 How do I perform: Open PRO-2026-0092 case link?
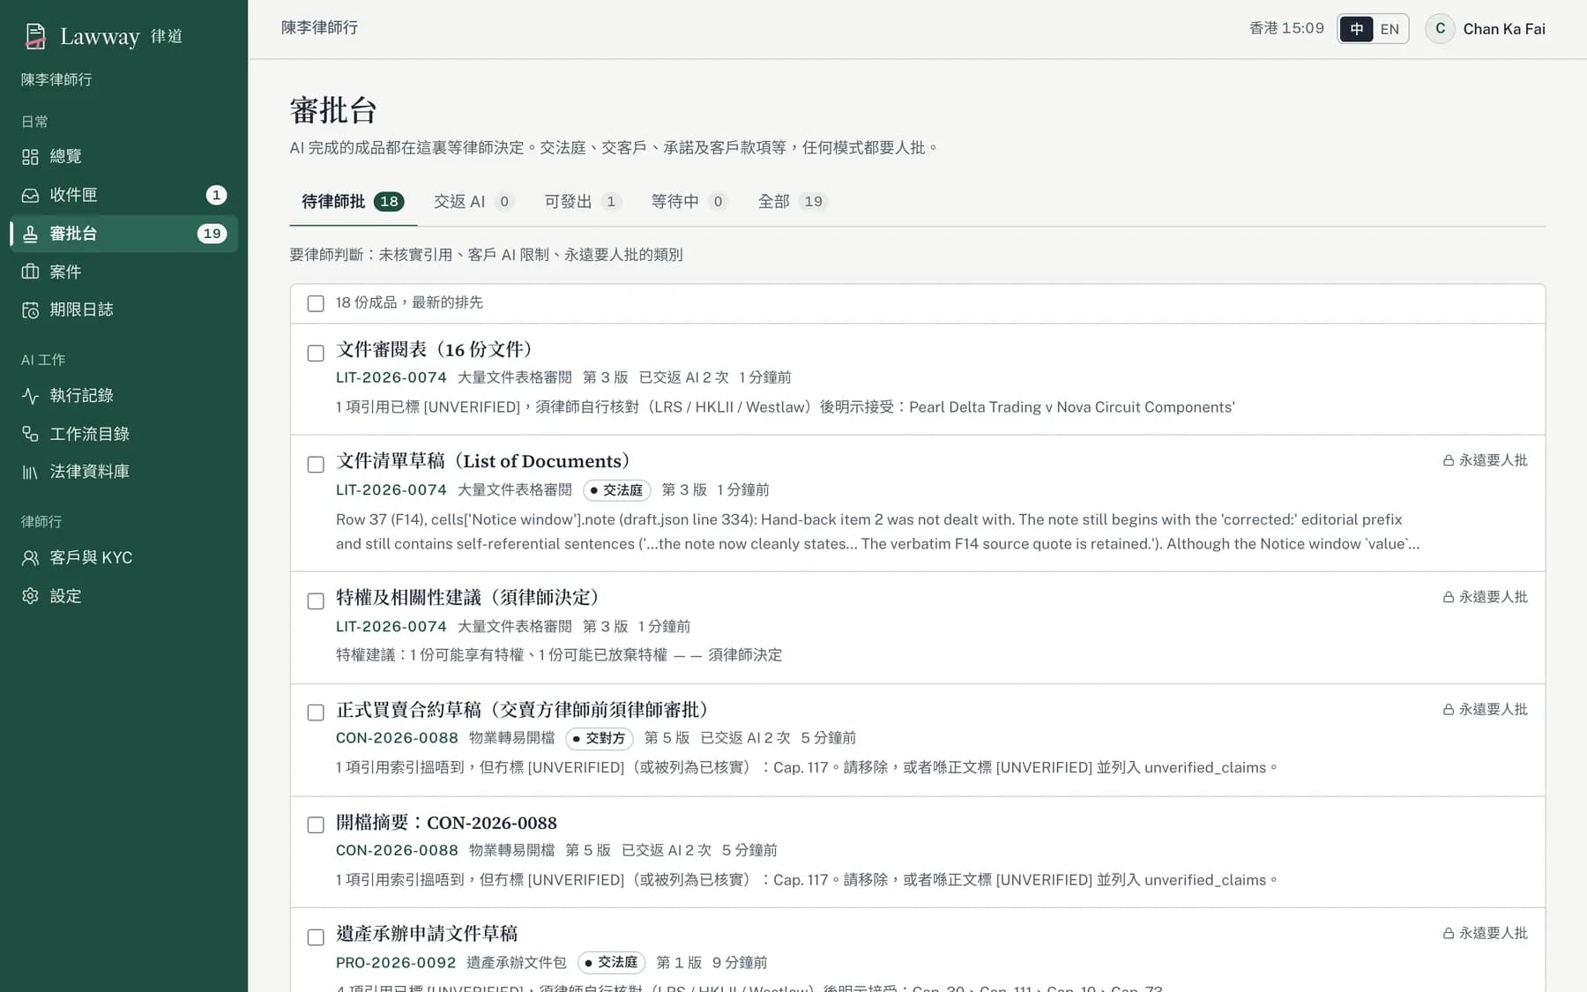396,963
